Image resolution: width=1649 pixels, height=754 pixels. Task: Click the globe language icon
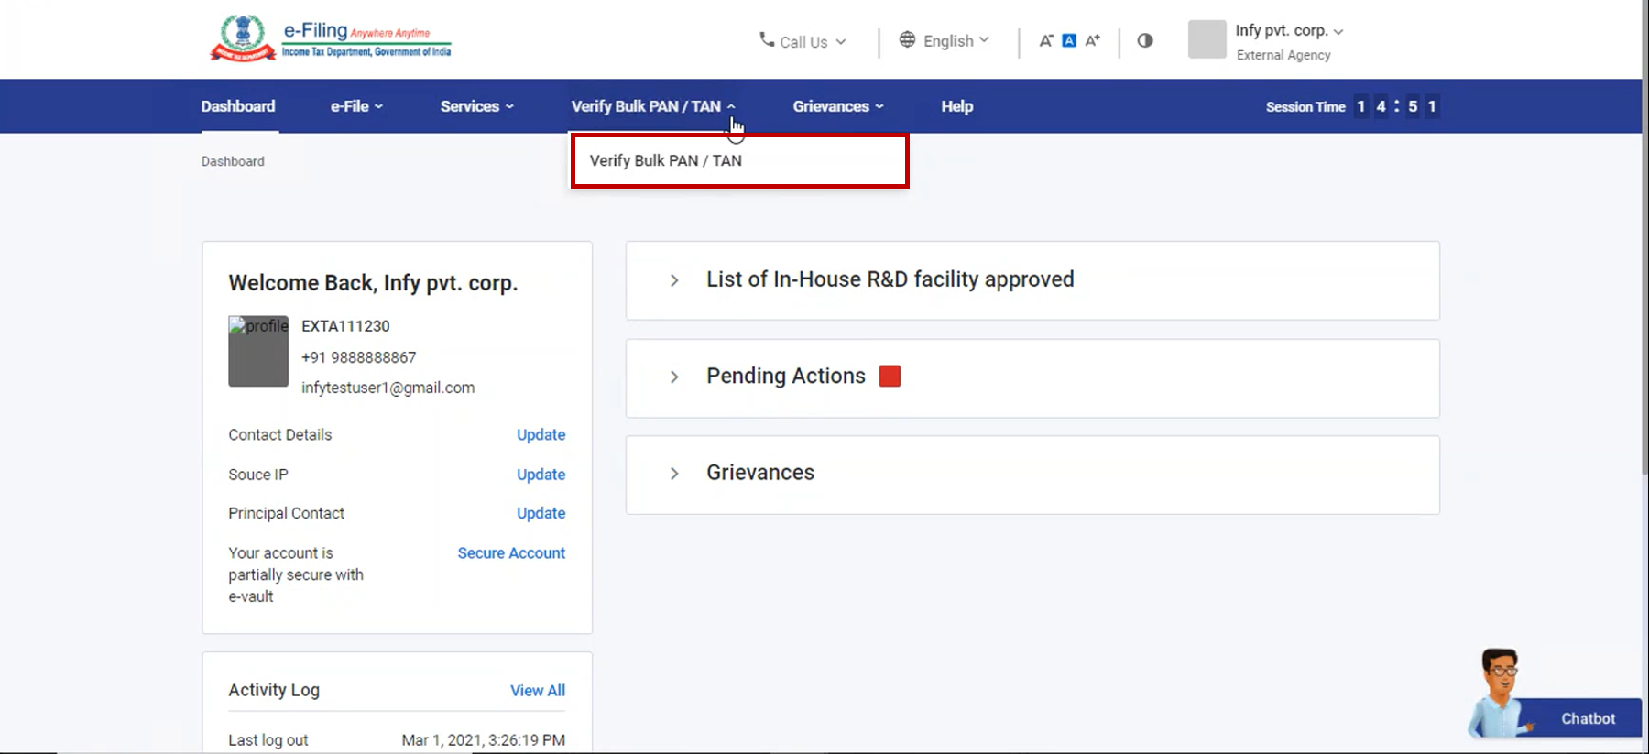907,39
